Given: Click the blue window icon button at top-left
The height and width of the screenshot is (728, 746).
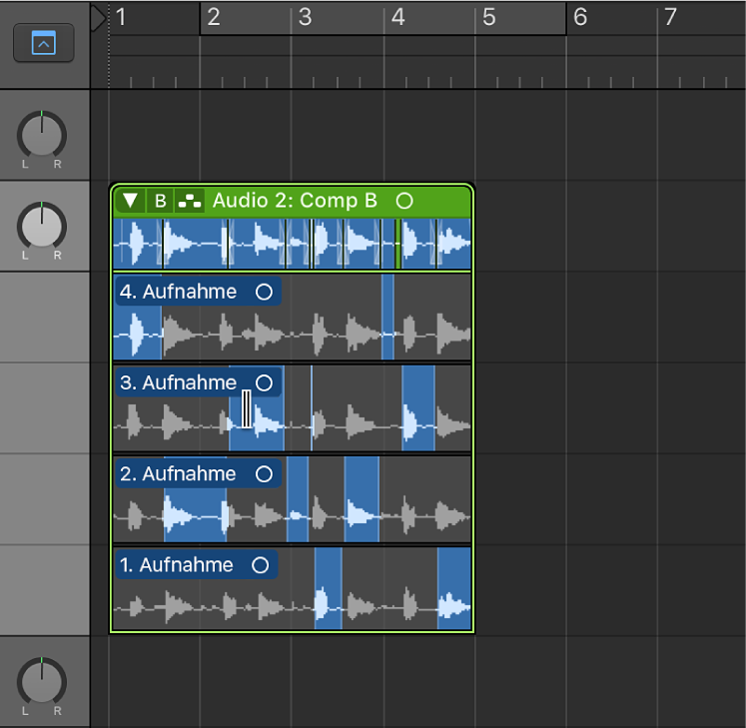Looking at the screenshot, I should point(44,43).
